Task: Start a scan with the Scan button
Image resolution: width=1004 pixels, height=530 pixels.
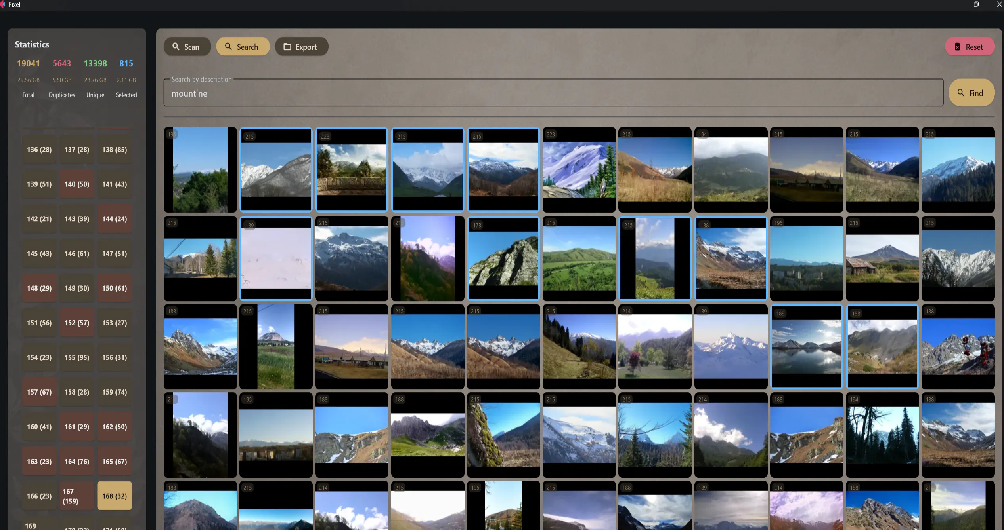Action: (187, 47)
